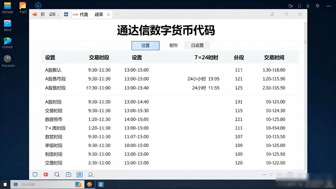Click the vertical scrollbar of the window
This screenshot has width=336, height=189.
click(305, 94)
